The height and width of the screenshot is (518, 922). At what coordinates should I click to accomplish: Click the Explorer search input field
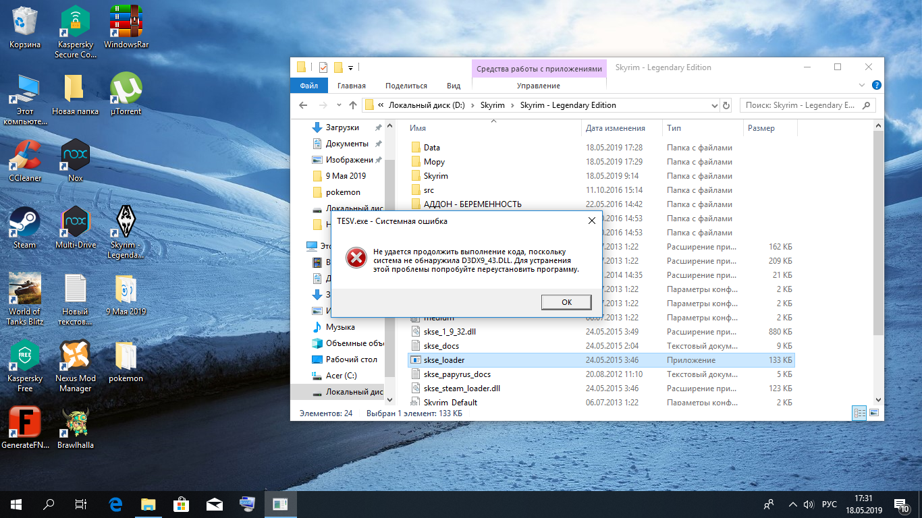(x=800, y=105)
